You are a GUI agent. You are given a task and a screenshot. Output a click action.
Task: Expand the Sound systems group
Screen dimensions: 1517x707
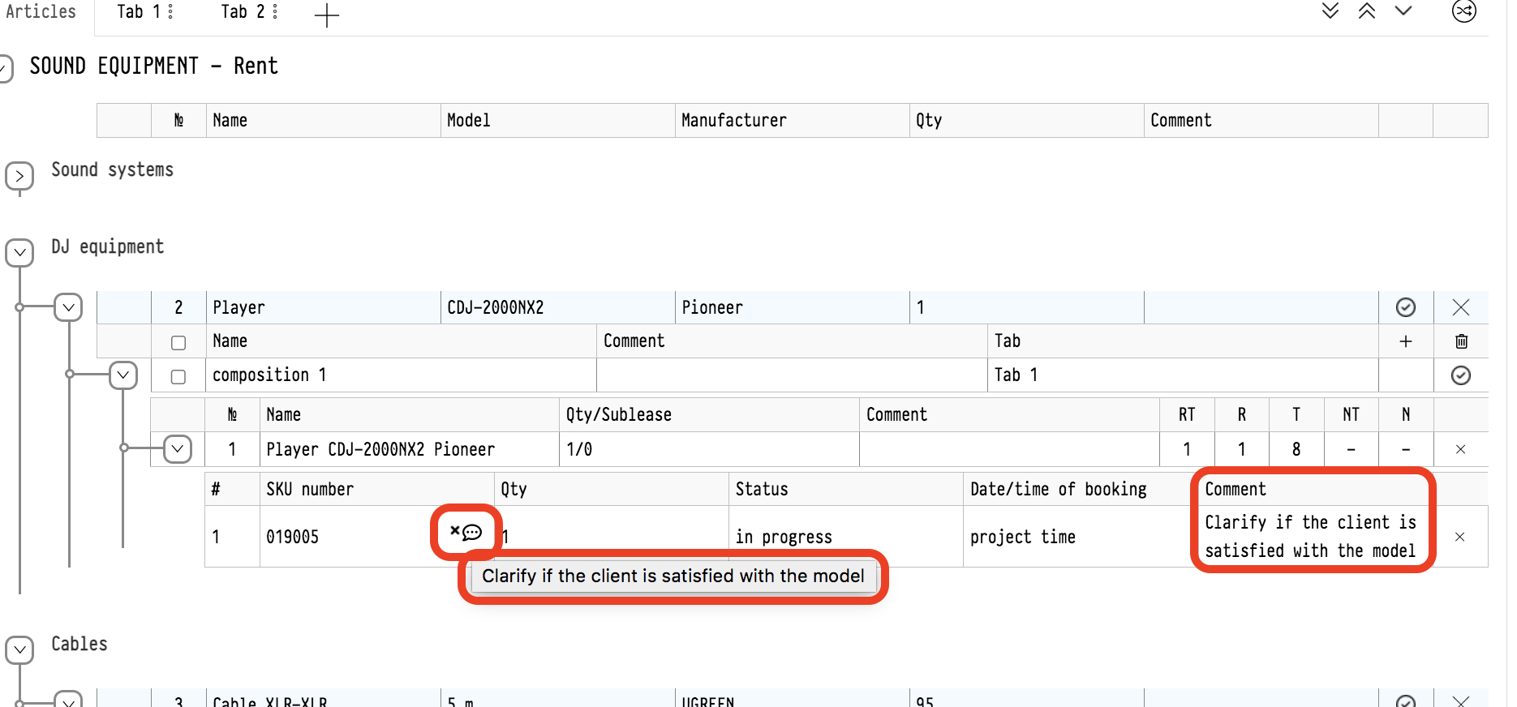(x=19, y=176)
